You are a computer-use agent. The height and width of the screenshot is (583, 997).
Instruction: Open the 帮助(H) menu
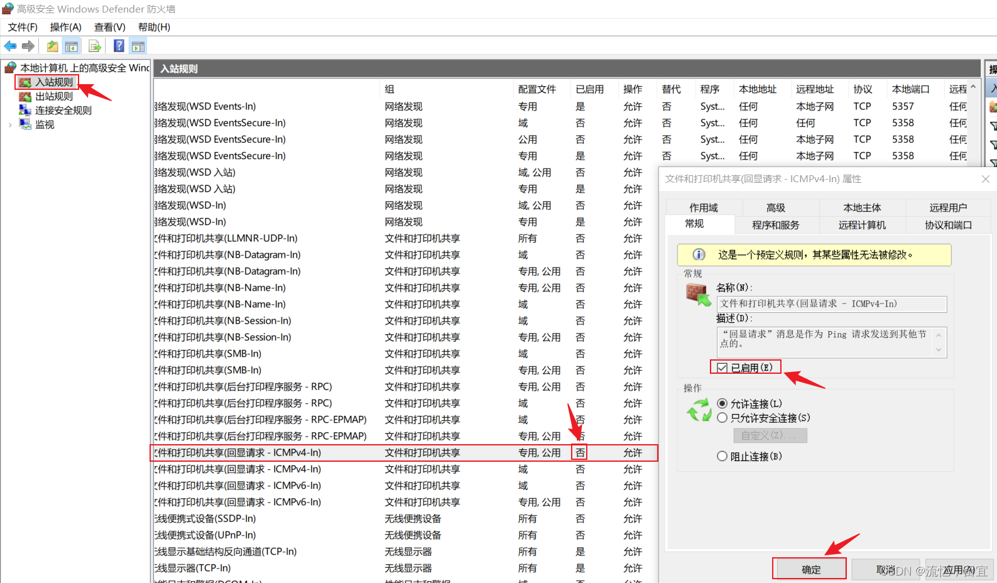[x=154, y=27]
